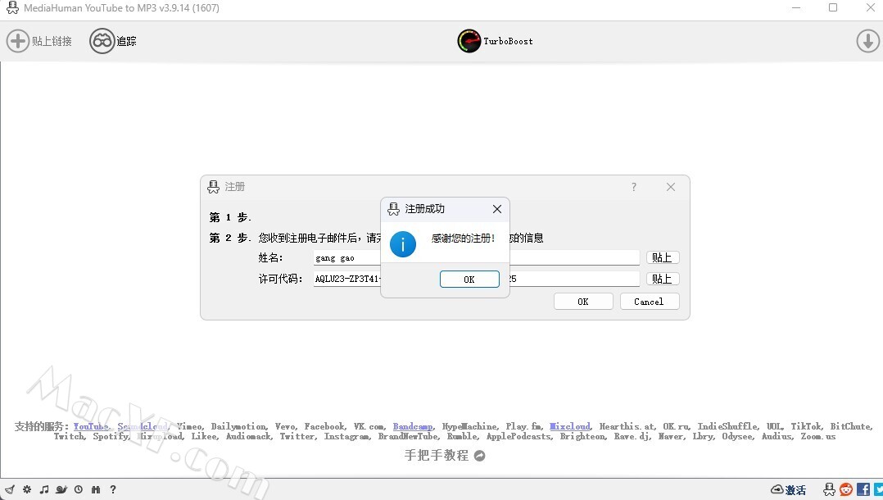Click the 第 1 步 step label
Viewport: 883px width, 500px height.
[x=230, y=217]
